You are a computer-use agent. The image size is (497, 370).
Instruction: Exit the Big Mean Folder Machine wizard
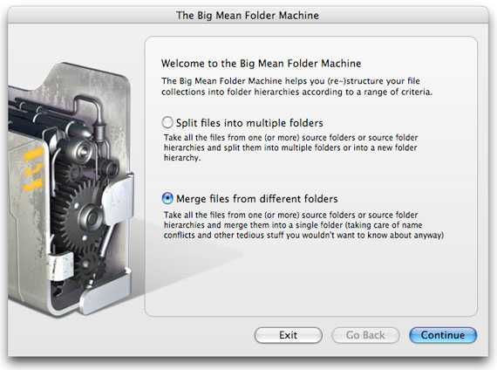(x=288, y=335)
